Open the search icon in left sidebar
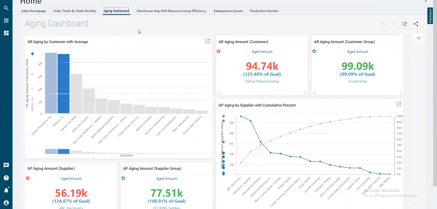The height and width of the screenshot is (209, 437). [6, 7]
